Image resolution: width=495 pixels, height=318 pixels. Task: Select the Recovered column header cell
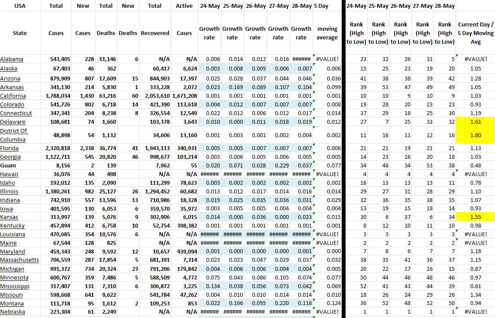pos(155,33)
